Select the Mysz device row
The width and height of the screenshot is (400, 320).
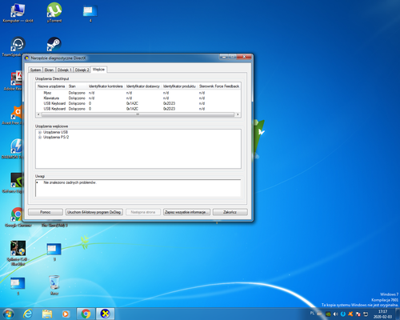click(x=138, y=93)
